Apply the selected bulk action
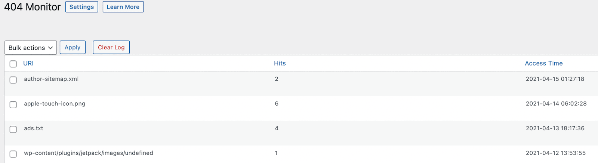 pyautogui.click(x=73, y=47)
